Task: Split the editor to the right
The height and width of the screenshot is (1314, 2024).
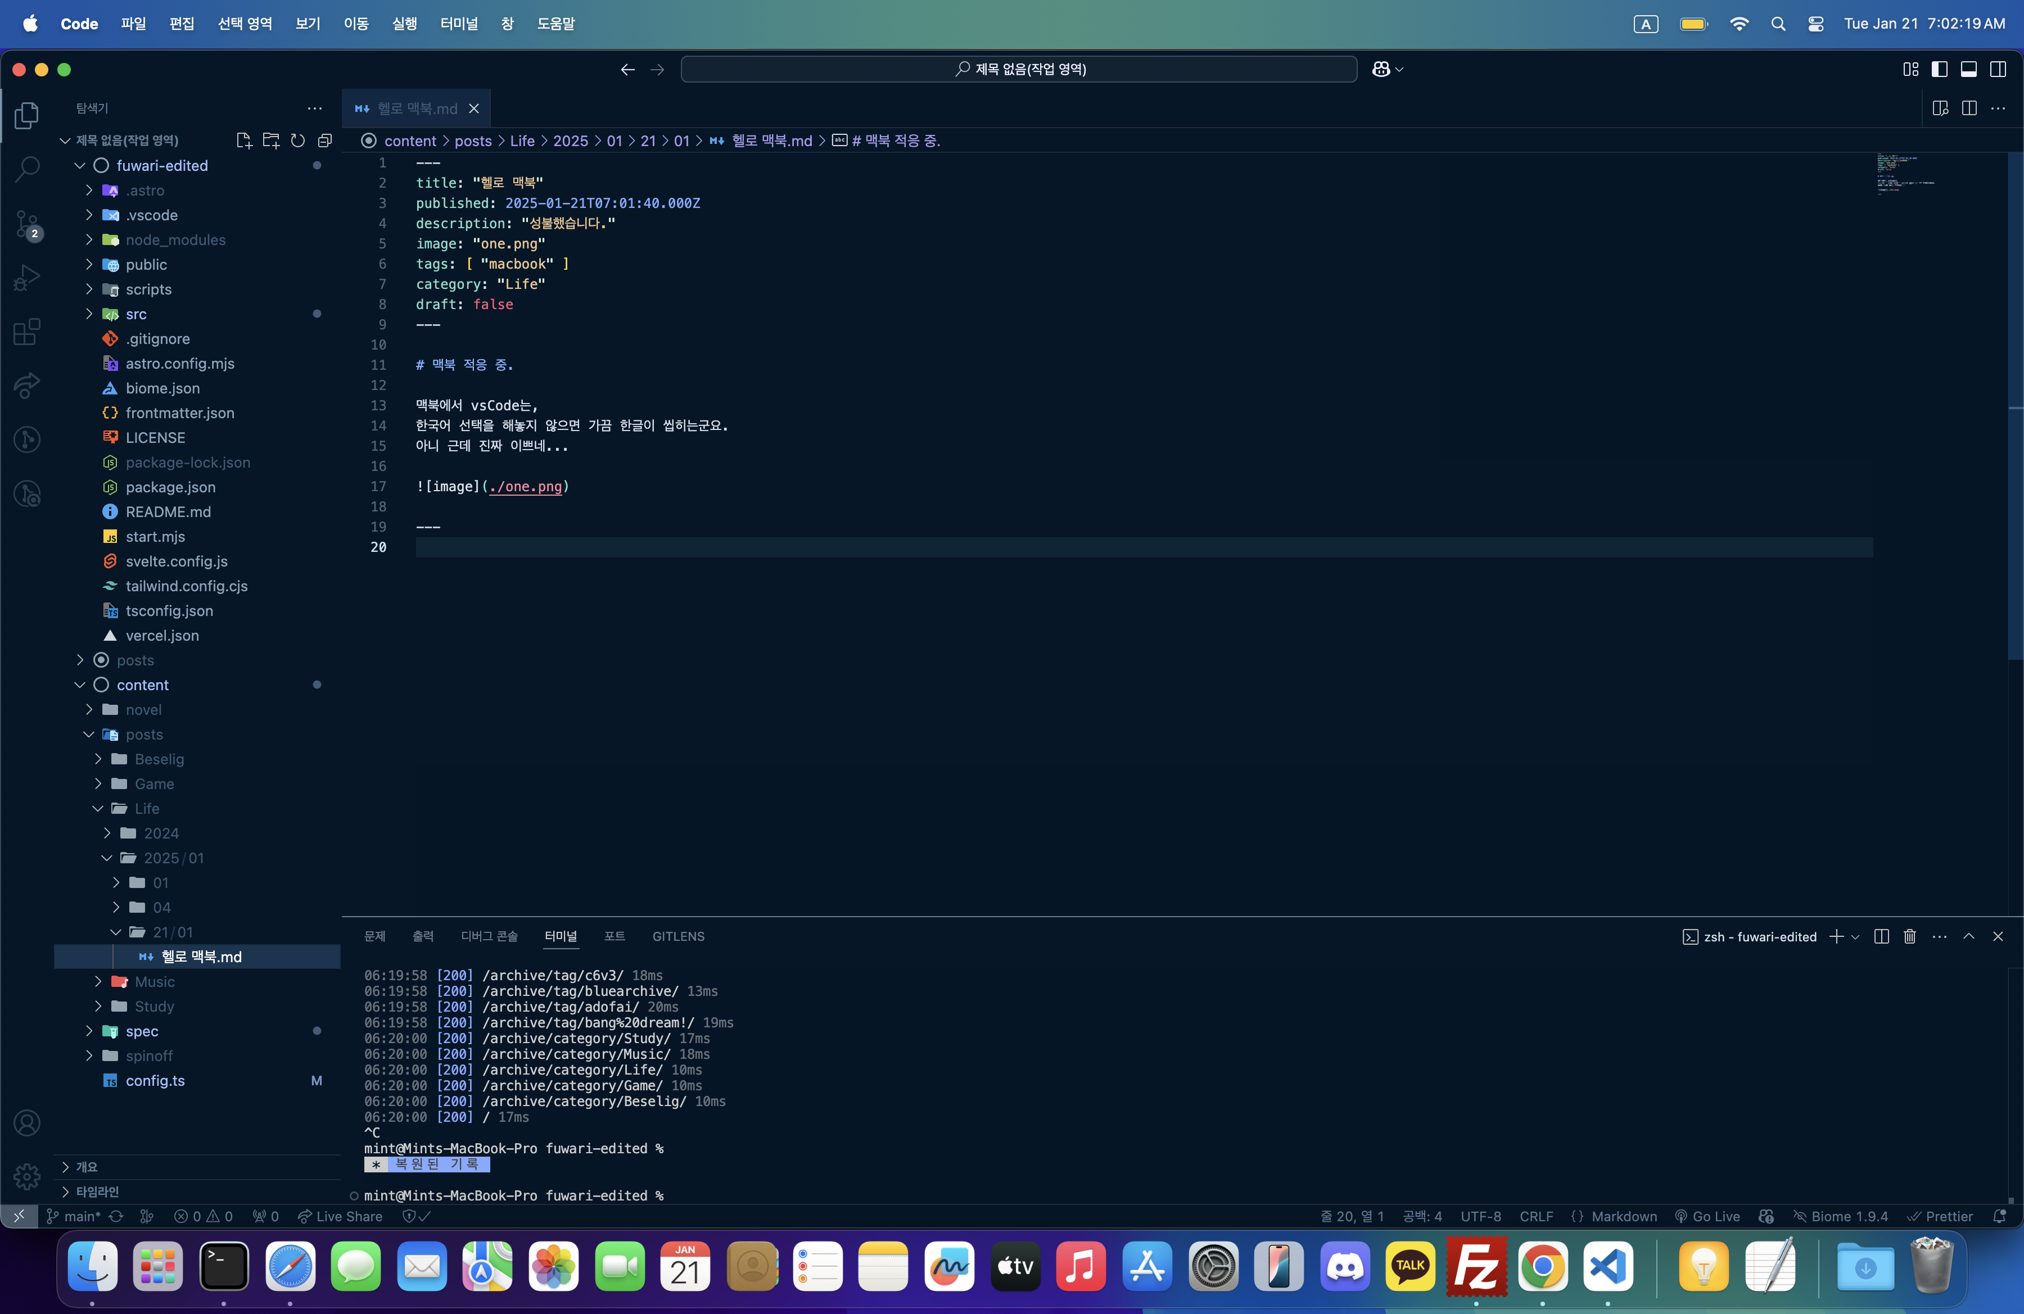Action: click(x=1969, y=108)
